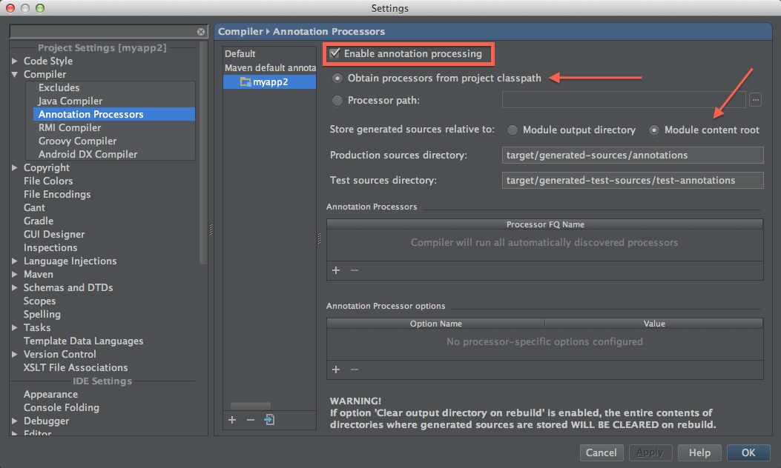
Task: Add an annotation processor option
Action: [335, 370]
